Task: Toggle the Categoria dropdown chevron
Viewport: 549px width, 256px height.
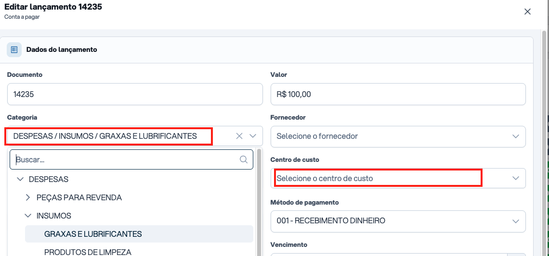Action: click(253, 136)
